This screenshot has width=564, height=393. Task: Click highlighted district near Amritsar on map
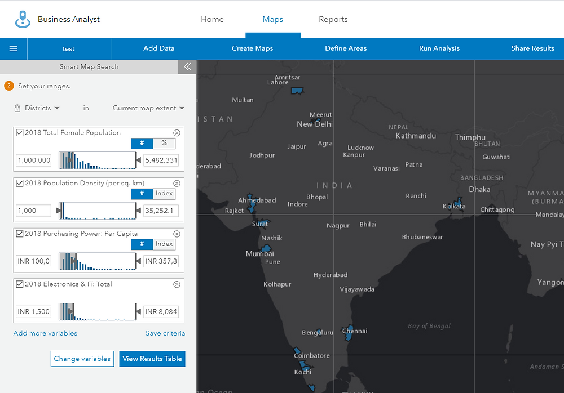tap(297, 91)
